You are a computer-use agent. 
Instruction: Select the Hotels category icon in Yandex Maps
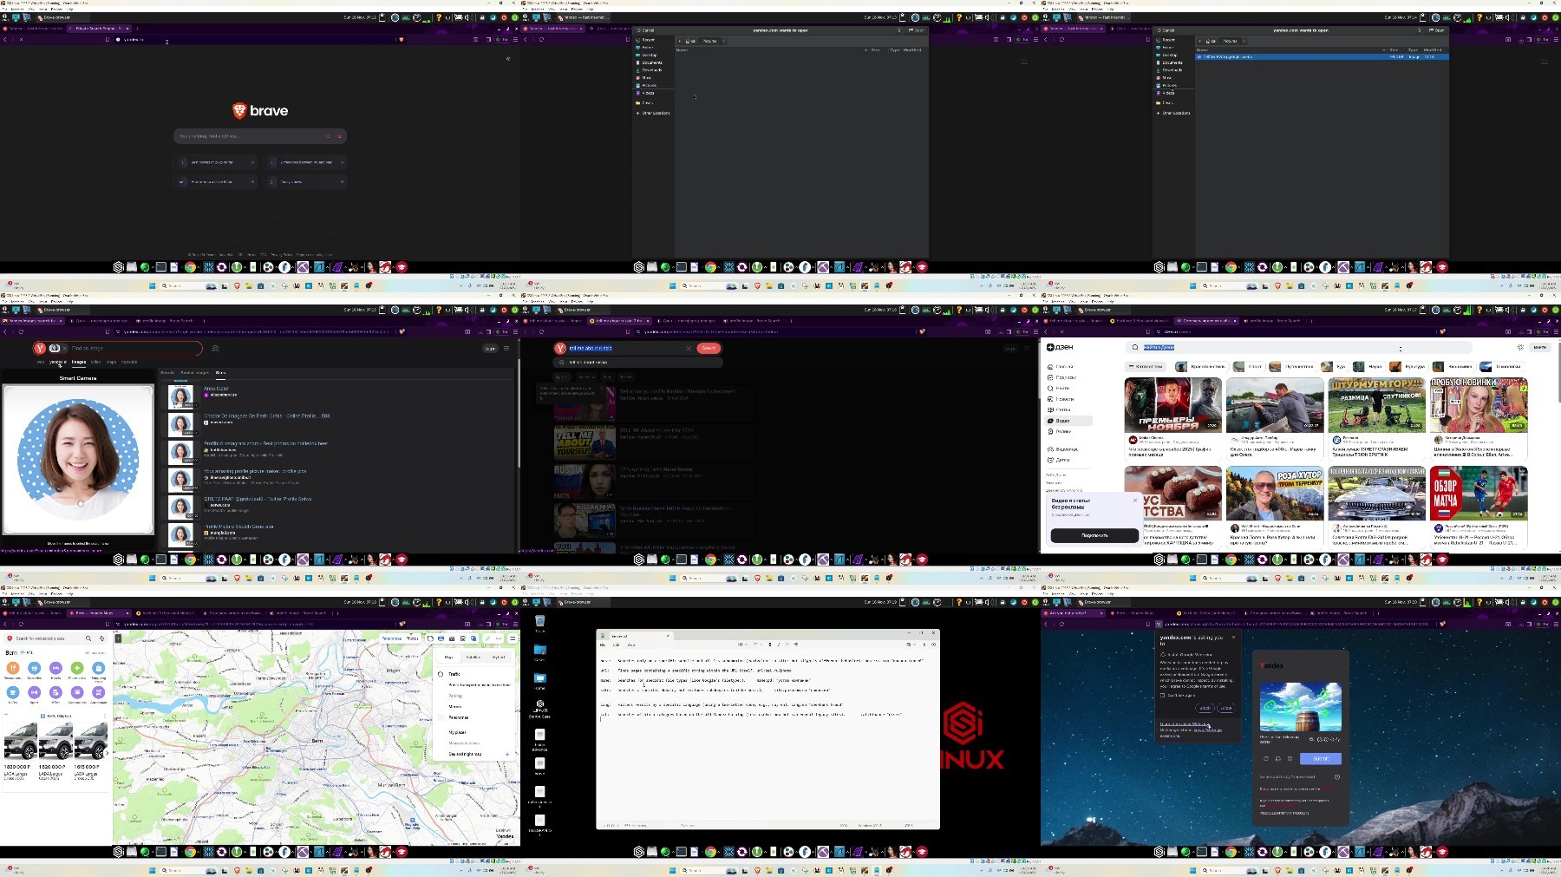[56, 668]
